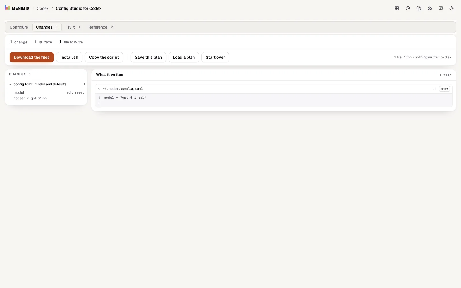This screenshot has height=288, width=461.
Task: Click the Start over button
Action: [215, 57]
